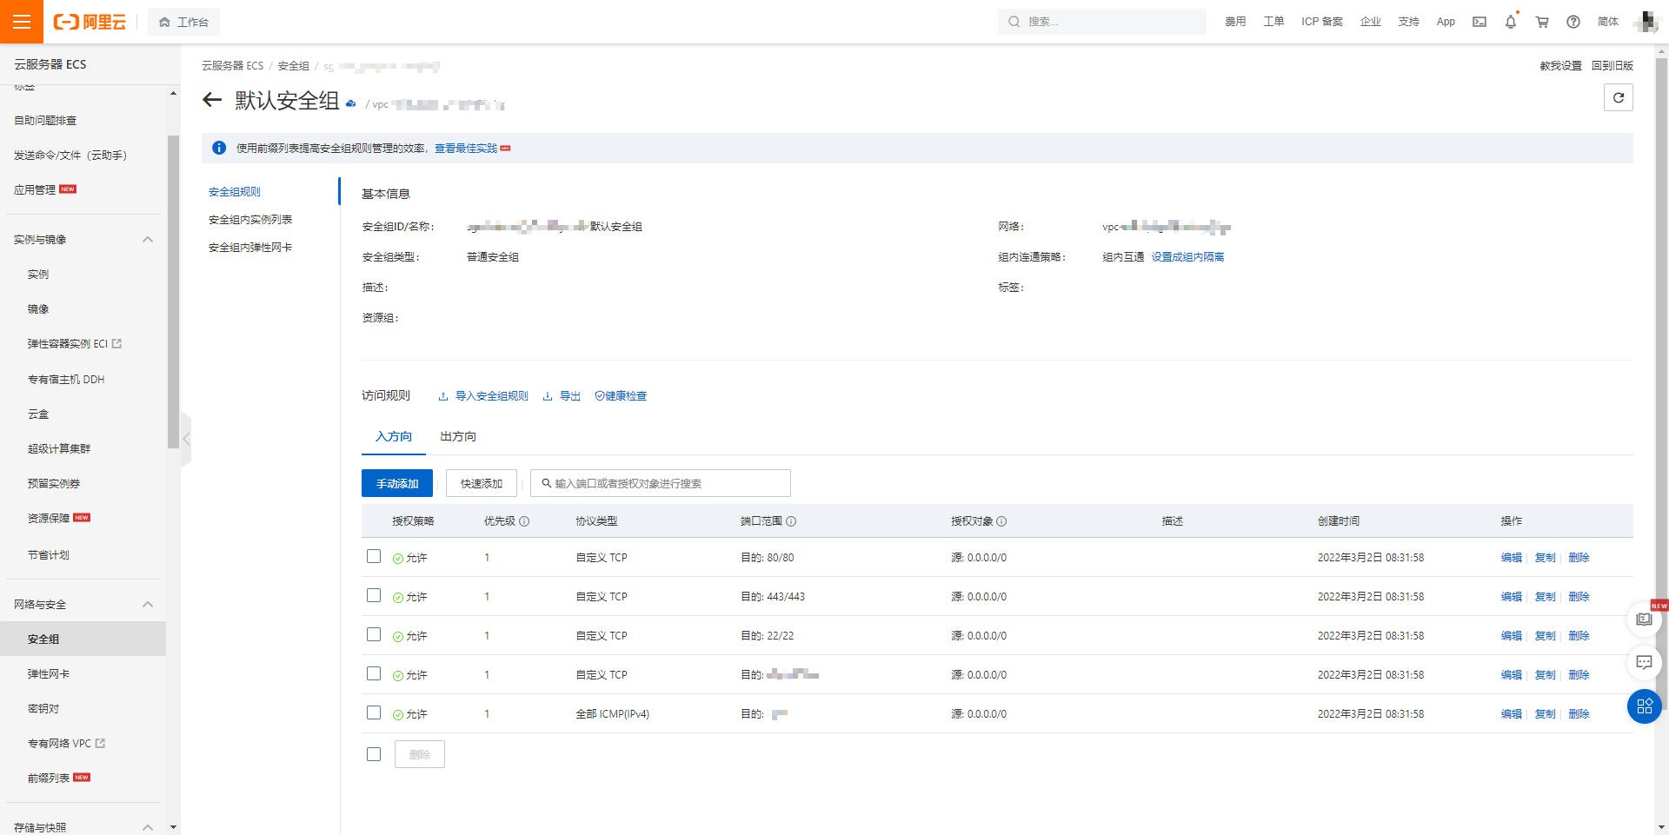Viewport: 1669px width, 835px height.
Task: Open the notifications bell
Action: tap(1511, 22)
